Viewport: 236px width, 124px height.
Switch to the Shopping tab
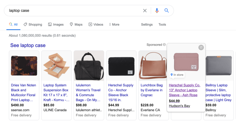(33, 25)
